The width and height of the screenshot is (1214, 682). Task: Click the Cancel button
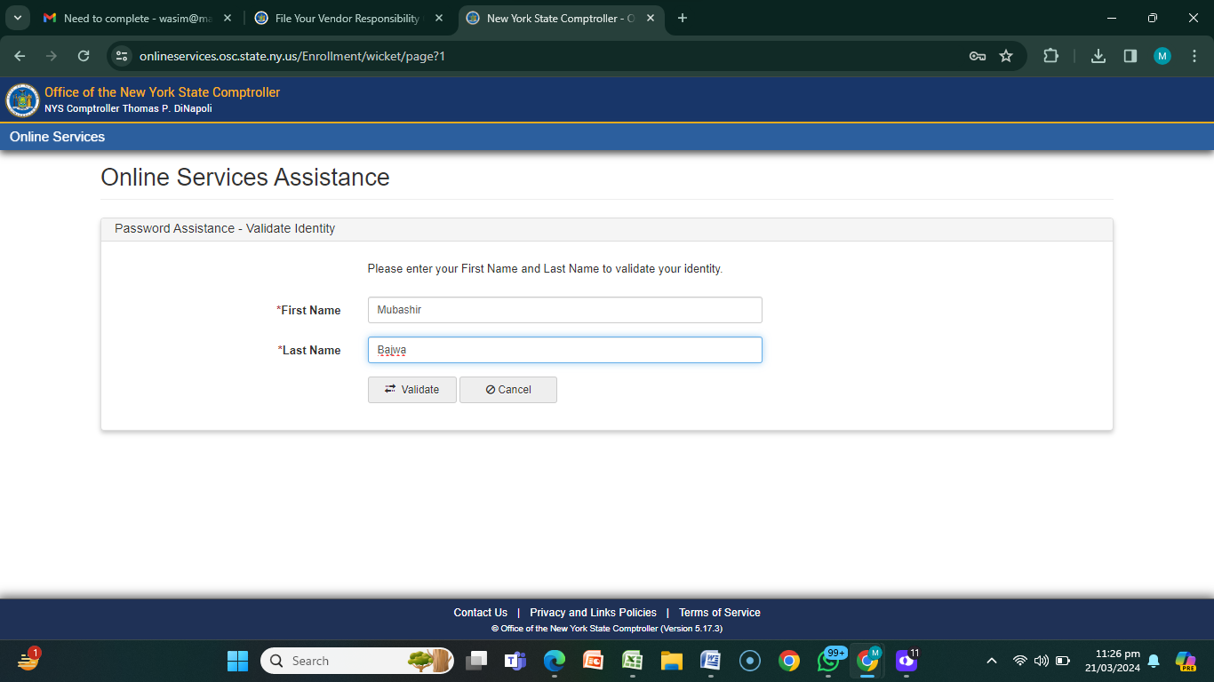(x=508, y=390)
